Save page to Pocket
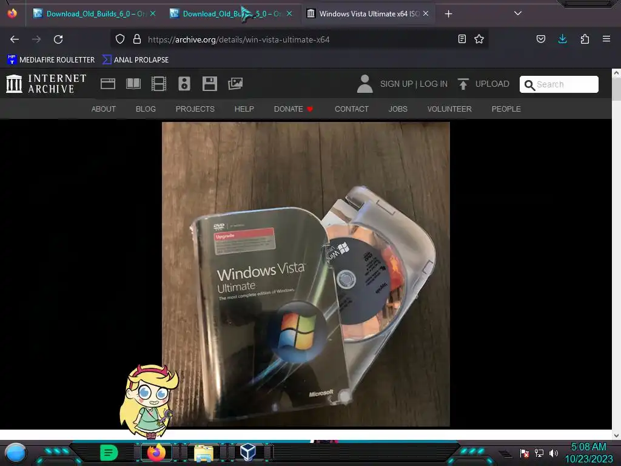621x466 pixels. [541, 39]
